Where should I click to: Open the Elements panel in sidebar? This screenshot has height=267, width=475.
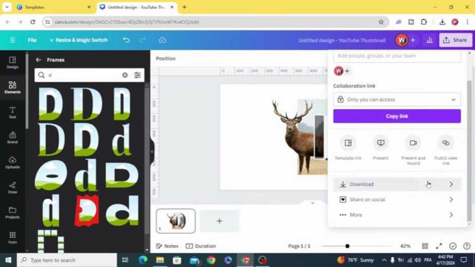(12, 87)
